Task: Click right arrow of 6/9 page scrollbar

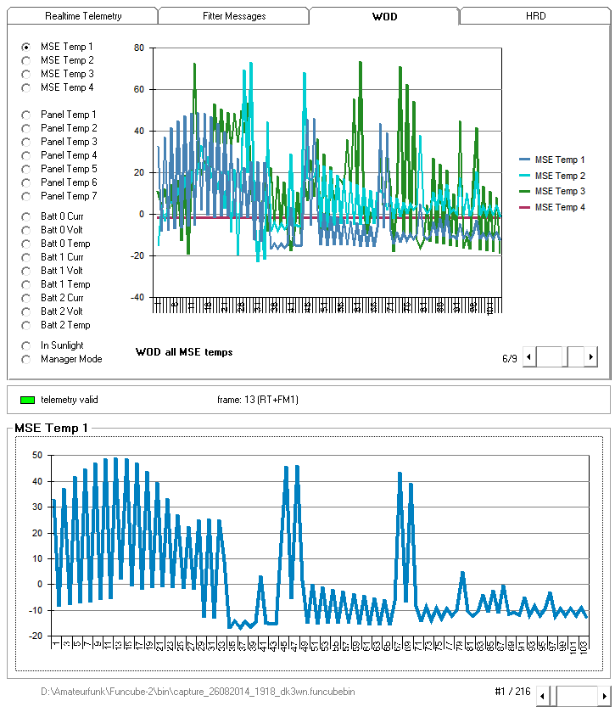Action: (x=590, y=357)
